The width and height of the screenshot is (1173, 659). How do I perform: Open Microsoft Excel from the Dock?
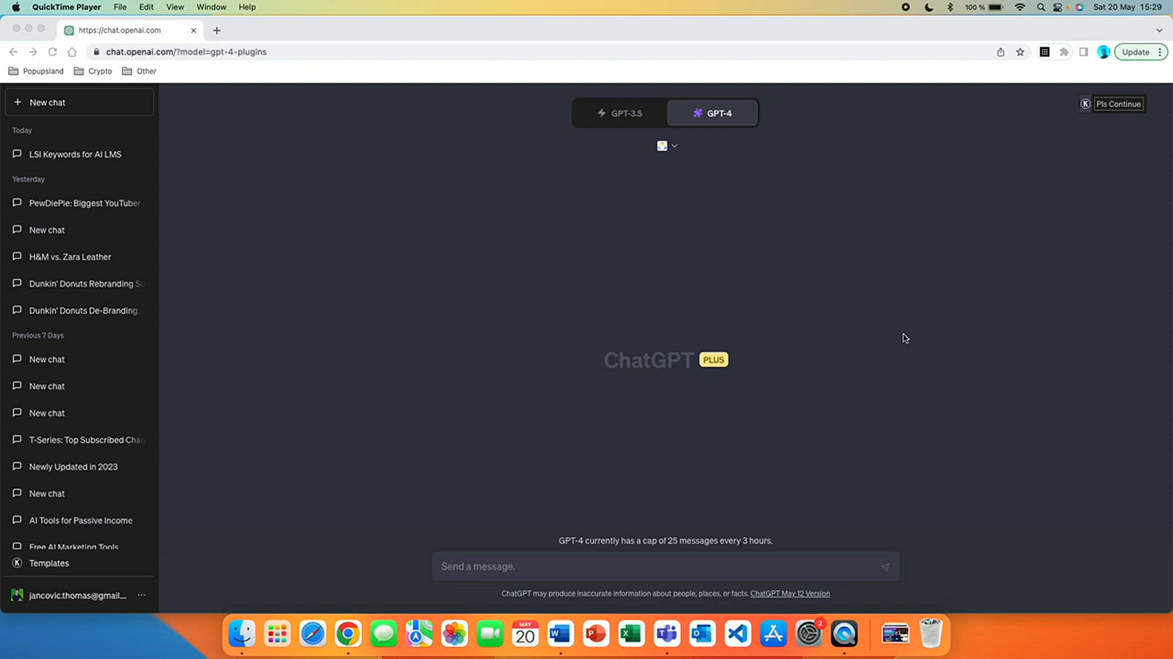632,634
